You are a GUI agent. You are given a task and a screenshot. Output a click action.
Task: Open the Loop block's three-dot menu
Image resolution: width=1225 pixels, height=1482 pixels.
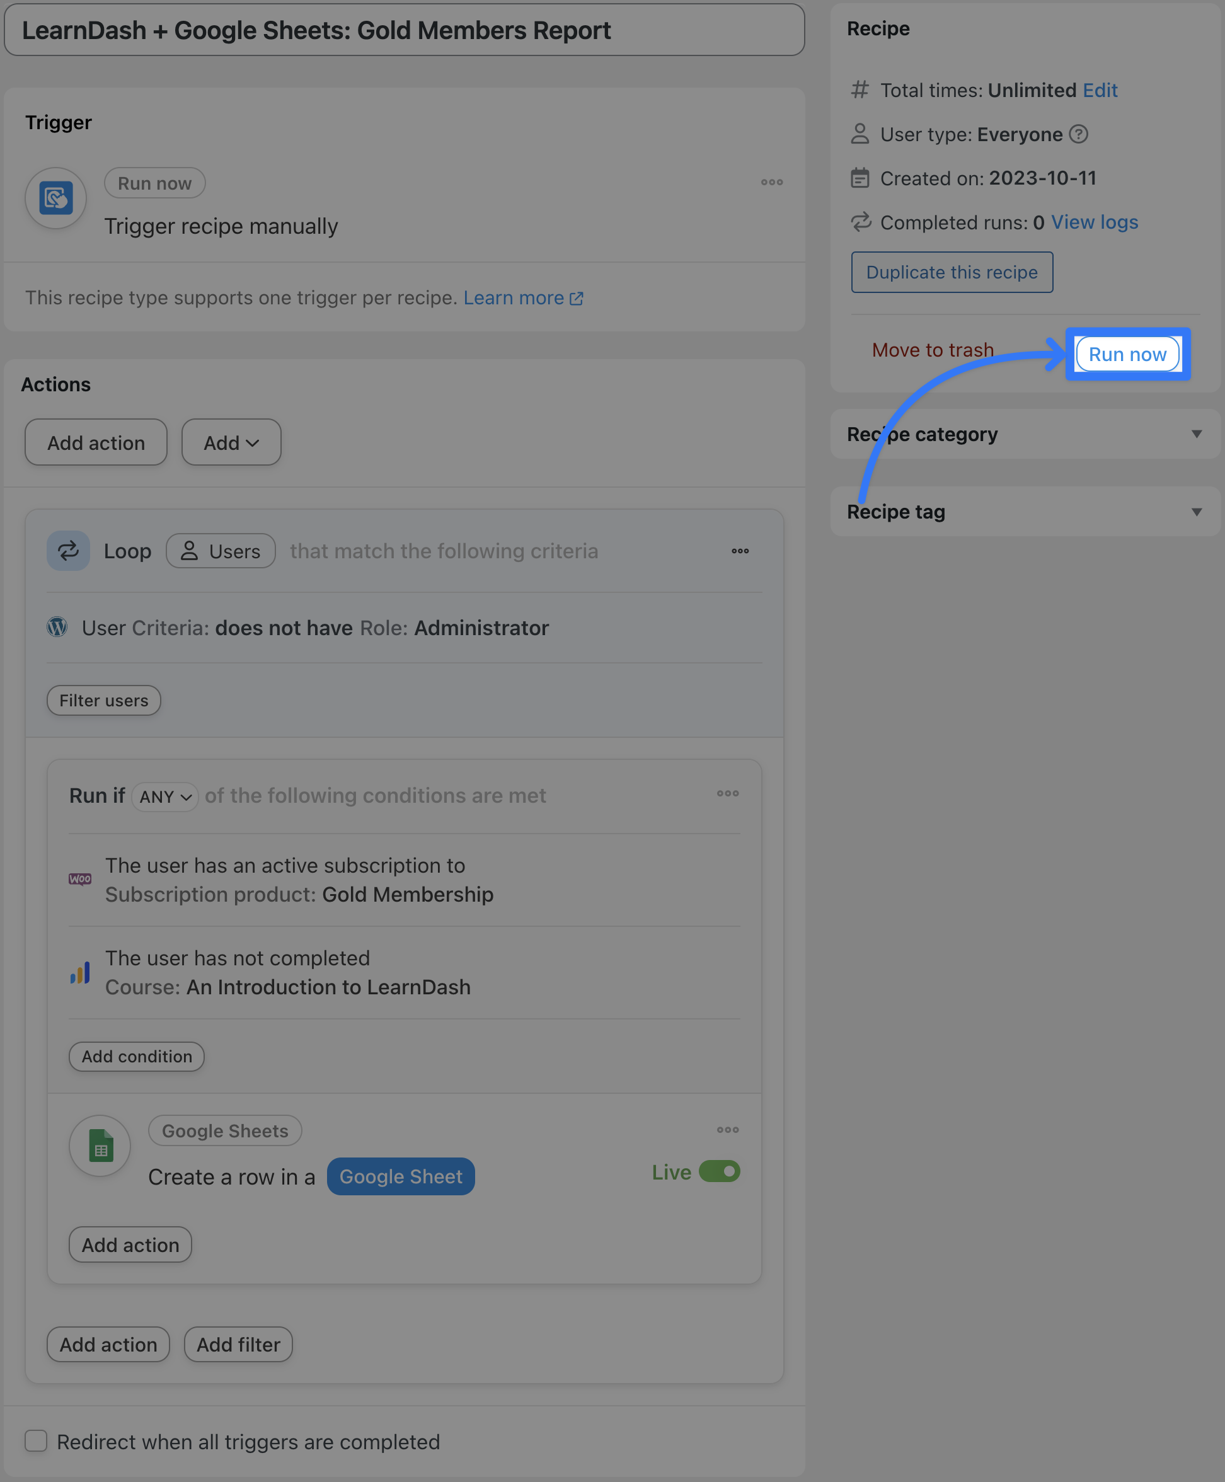(740, 551)
